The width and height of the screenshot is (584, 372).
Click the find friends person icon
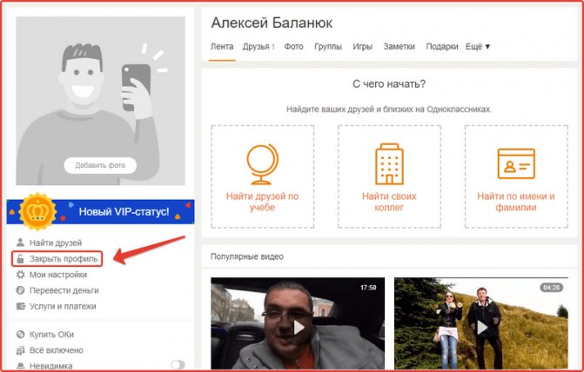click(20, 242)
